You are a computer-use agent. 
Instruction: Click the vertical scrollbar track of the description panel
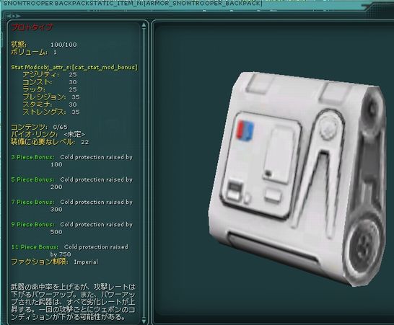[x=144, y=173]
